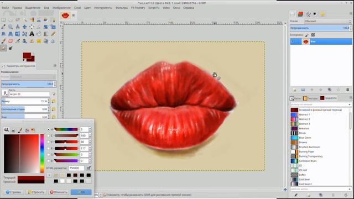
Task: Toggle visibility eye of the Фон layer
Action: tap(293, 41)
